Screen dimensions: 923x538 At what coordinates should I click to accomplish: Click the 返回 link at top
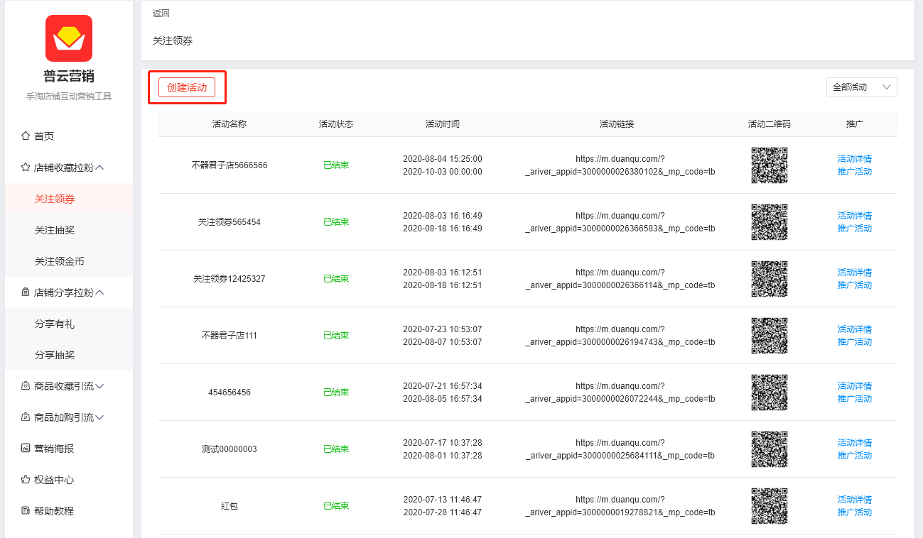pos(161,13)
